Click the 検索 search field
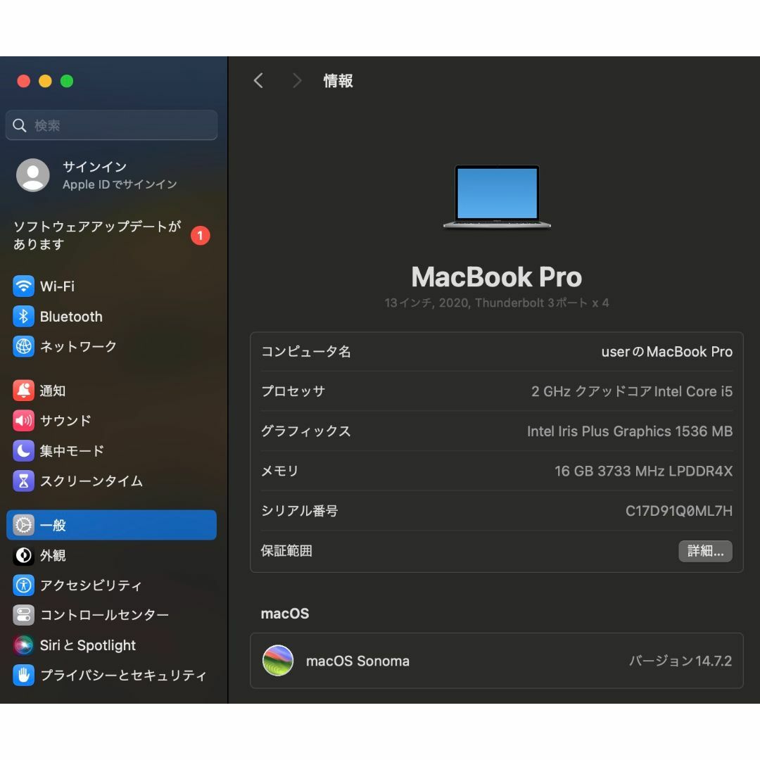Viewport: 760px width, 760px height. pyautogui.click(x=111, y=125)
